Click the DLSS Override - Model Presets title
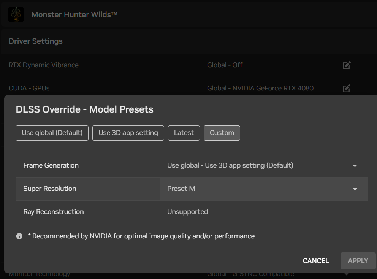Image resolution: width=377 pixels, height=279 pixels. click(85, 109)
